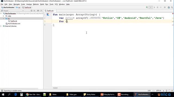Click the Run play button in toolbar
This screenshot has width=174, height=97.
click(154, 7)
